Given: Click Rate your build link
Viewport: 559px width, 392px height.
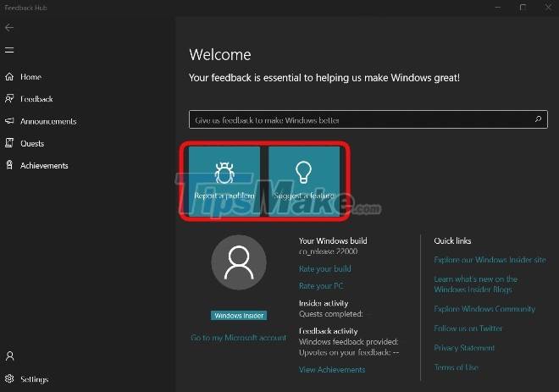Looking at the screenshot, I should click(x=324, y=268).
